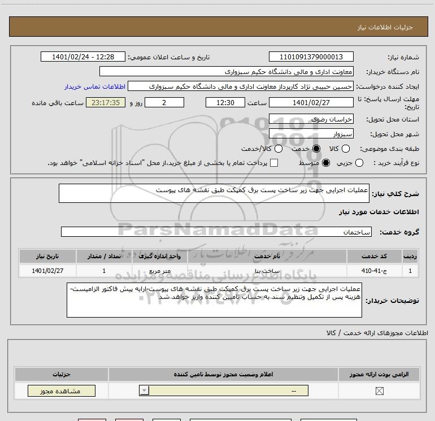Viewport: 435px width, 421px height.
Task: Select the خدمت radio button
Action: tap(316, 149)
